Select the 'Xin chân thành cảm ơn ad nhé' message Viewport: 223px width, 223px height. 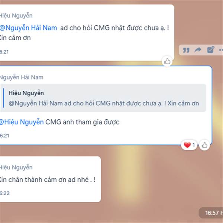(47, 180)
